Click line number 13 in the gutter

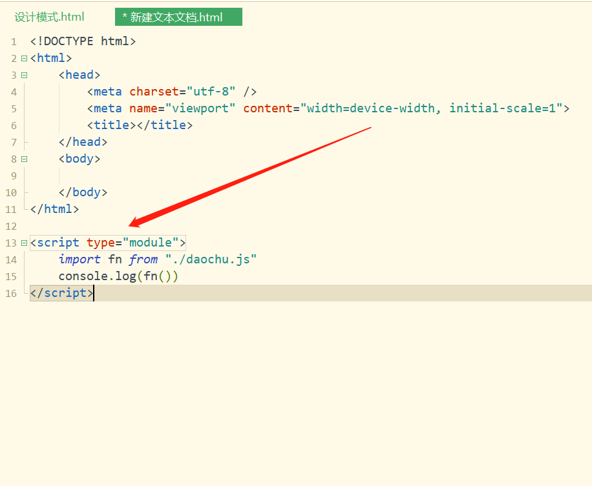click(10, 242)
